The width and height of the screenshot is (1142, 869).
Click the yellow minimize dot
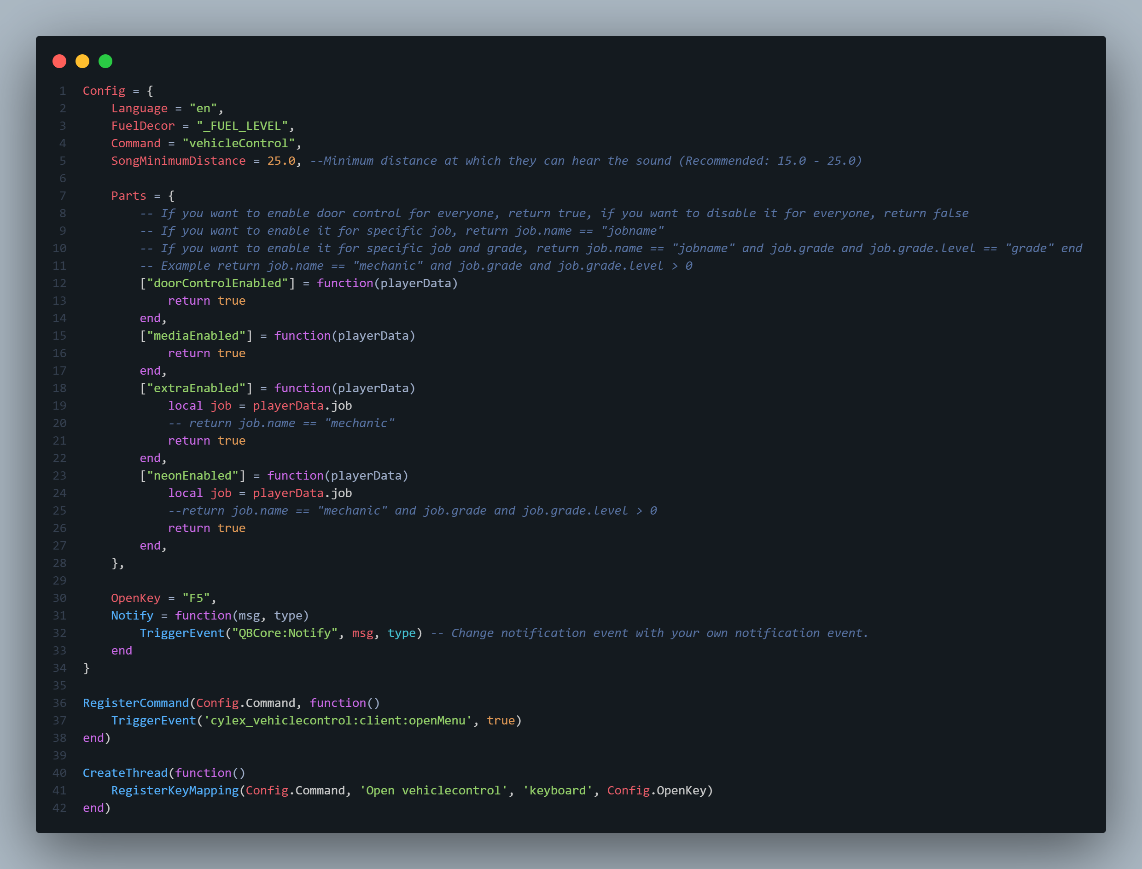tap(82, 62)
